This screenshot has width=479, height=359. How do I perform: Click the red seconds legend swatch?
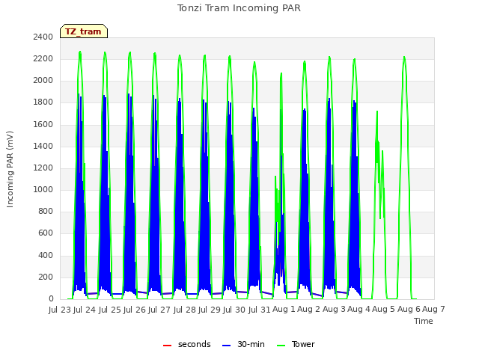167,346
